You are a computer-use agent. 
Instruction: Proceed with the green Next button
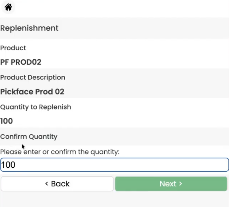click(x=171, y=184)
